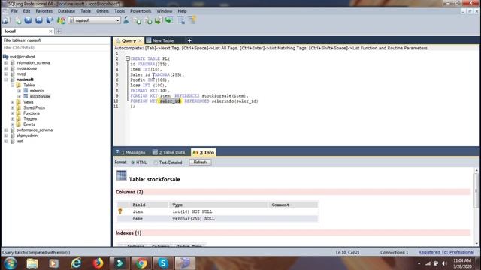Add a new query tab with plus

click(x=189, y=40)
